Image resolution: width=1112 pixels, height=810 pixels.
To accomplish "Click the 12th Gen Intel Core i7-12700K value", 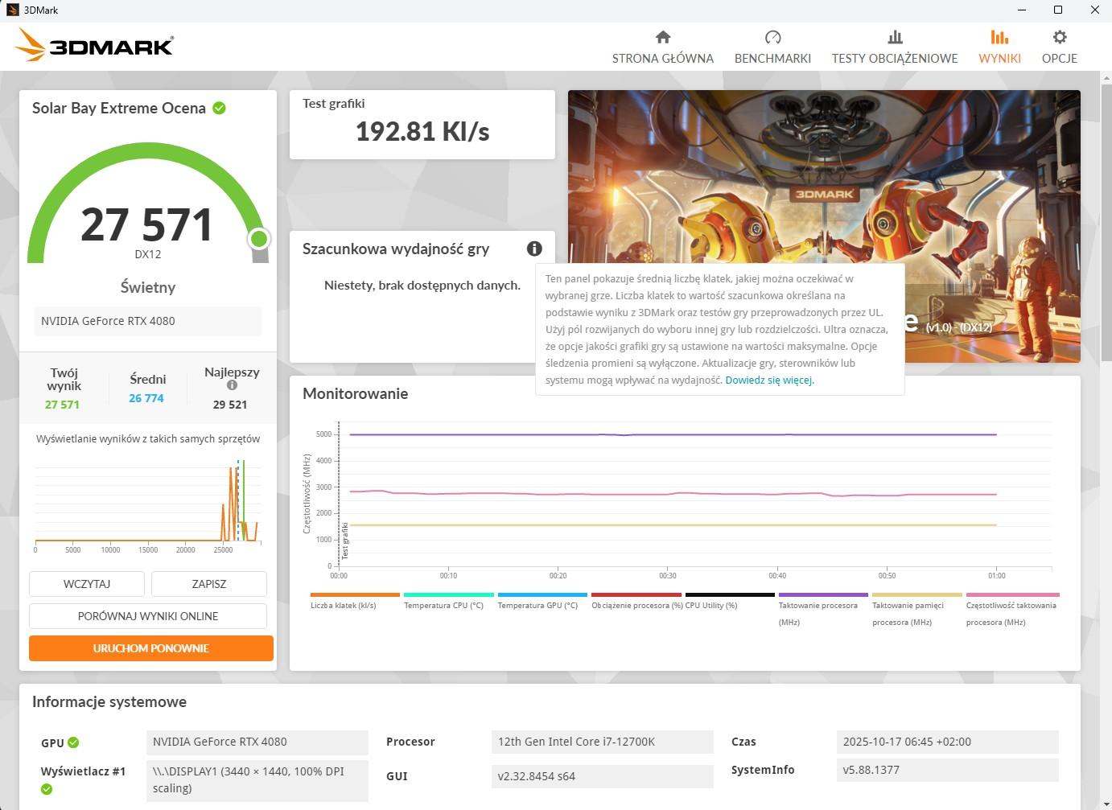I will click(x=602, y=742).
